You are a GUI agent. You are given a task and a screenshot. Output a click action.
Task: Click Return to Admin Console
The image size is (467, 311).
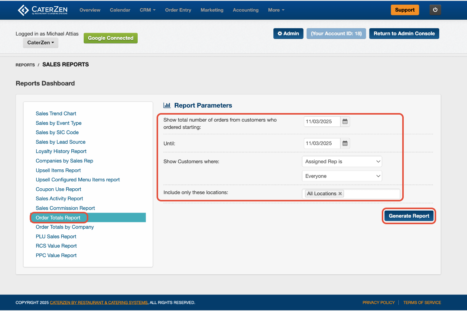404,34
